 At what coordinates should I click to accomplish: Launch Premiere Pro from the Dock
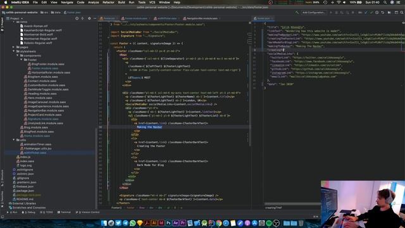(x=183, y=223)
